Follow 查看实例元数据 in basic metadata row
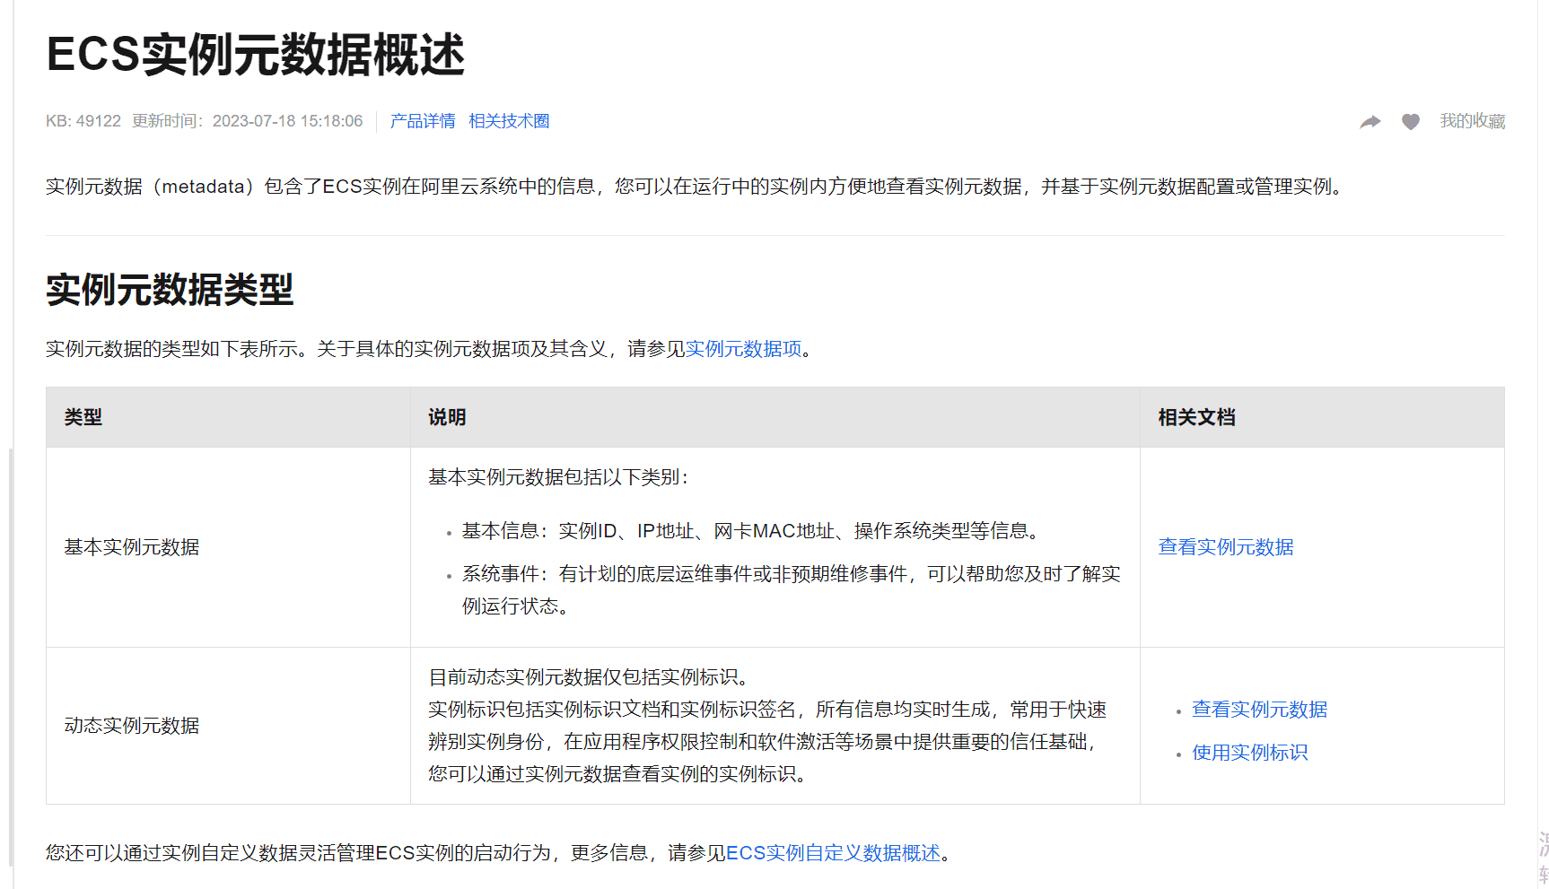This screenshot has height=889, width=1549. pos(1226,546)
